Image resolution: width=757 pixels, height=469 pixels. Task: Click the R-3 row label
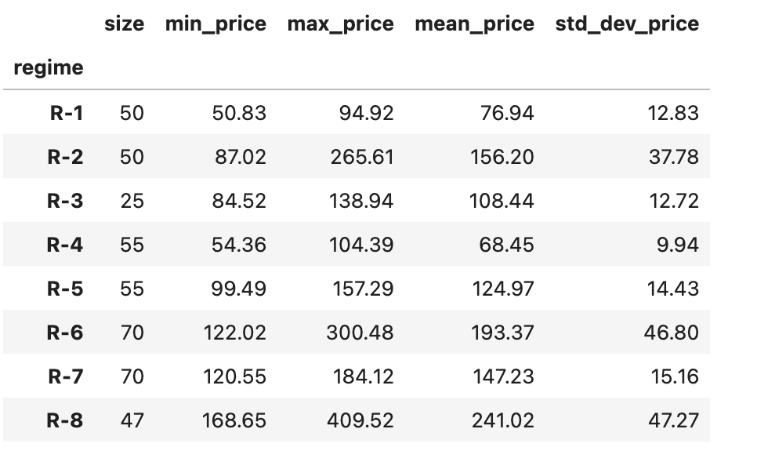tap(65, 201)
